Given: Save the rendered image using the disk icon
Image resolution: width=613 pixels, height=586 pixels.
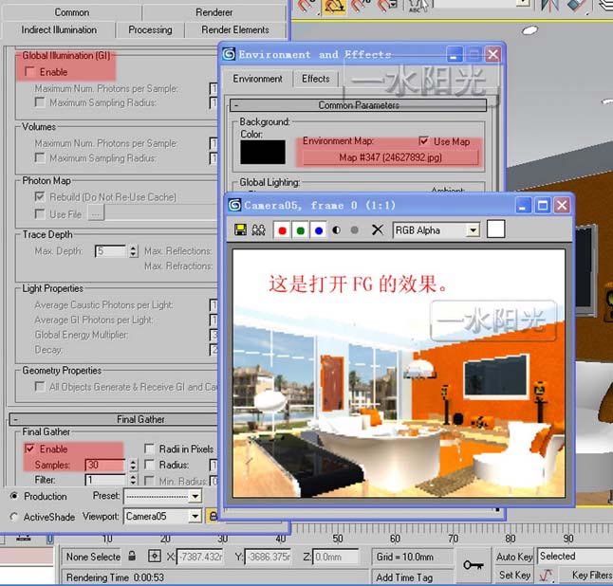Looking at the screenshot, I should (x=240, y=230).
